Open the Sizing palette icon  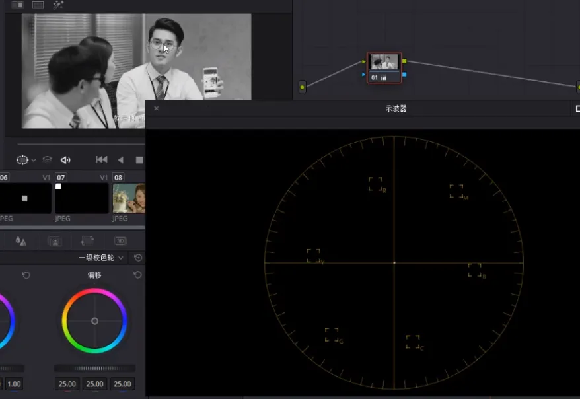pos(87,242)
